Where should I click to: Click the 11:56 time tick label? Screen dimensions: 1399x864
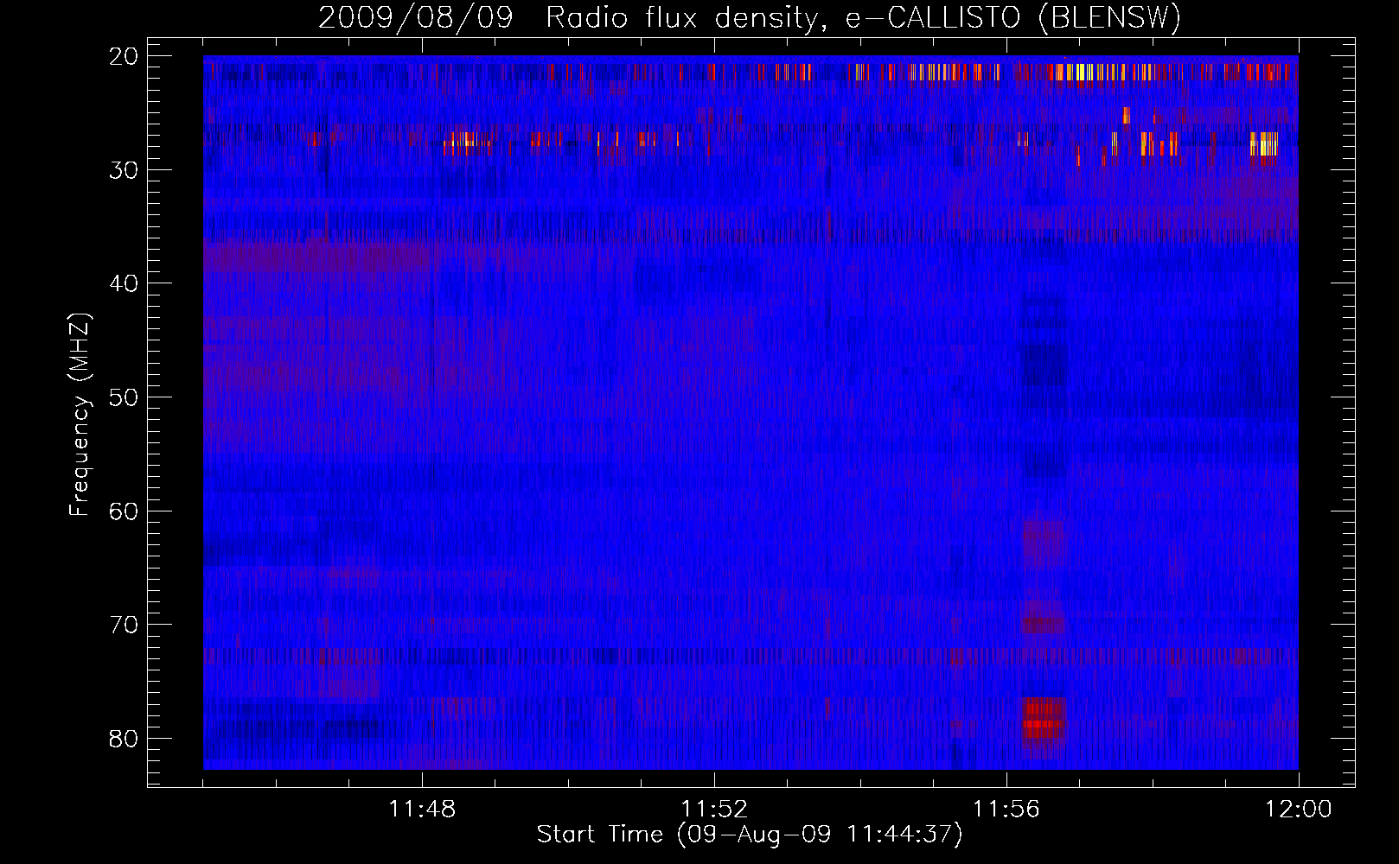[1006, 810]
